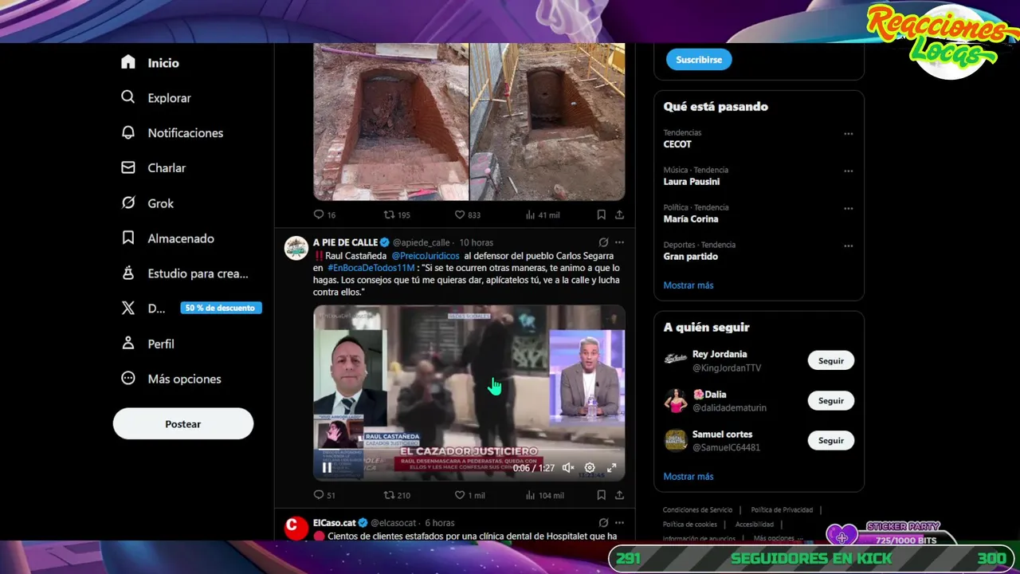The width and height of the screenshot is (1020, 574).
Task: Open Rey Jordania profile avatar
Action: click(676, 360)
